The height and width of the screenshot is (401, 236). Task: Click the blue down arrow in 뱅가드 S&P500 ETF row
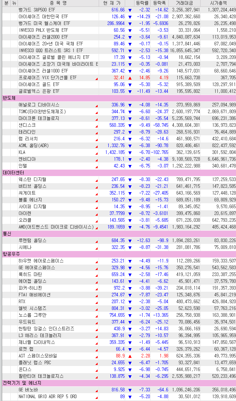(x=130, y=10)
